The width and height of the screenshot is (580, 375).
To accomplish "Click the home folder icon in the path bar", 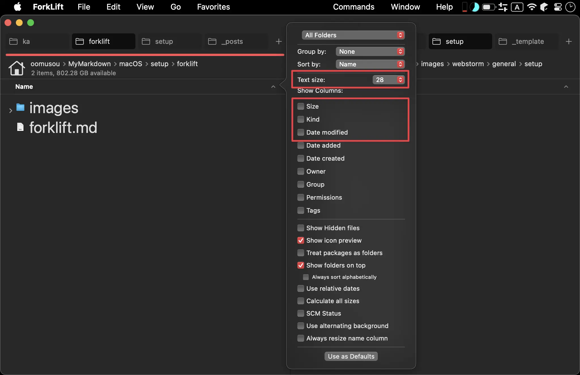I will point(17,68).
